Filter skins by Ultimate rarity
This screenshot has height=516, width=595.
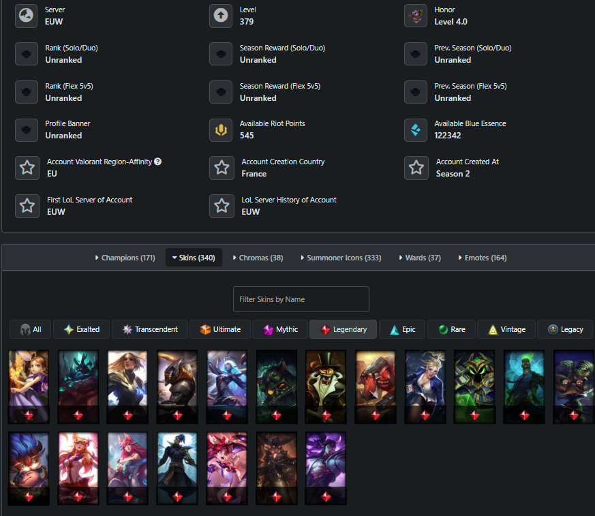(220, 329)
